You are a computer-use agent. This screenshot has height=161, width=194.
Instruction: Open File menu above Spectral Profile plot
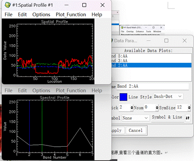tap(8, 91)
